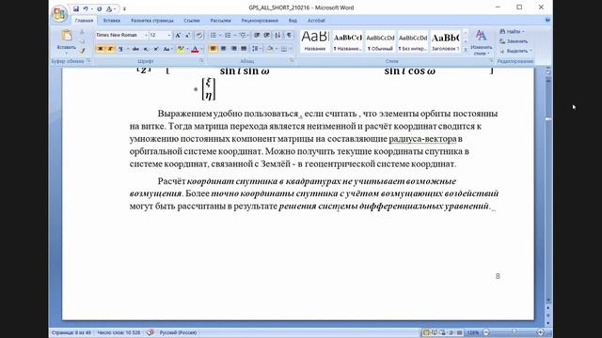This screenshot has height=338, width=602.
Task: Open the Шрифт font dialog launcher
Action: pyautogui.click(x=201, y=61)
